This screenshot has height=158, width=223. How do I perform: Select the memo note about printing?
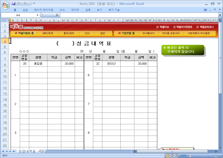click(x=183, y=50)
